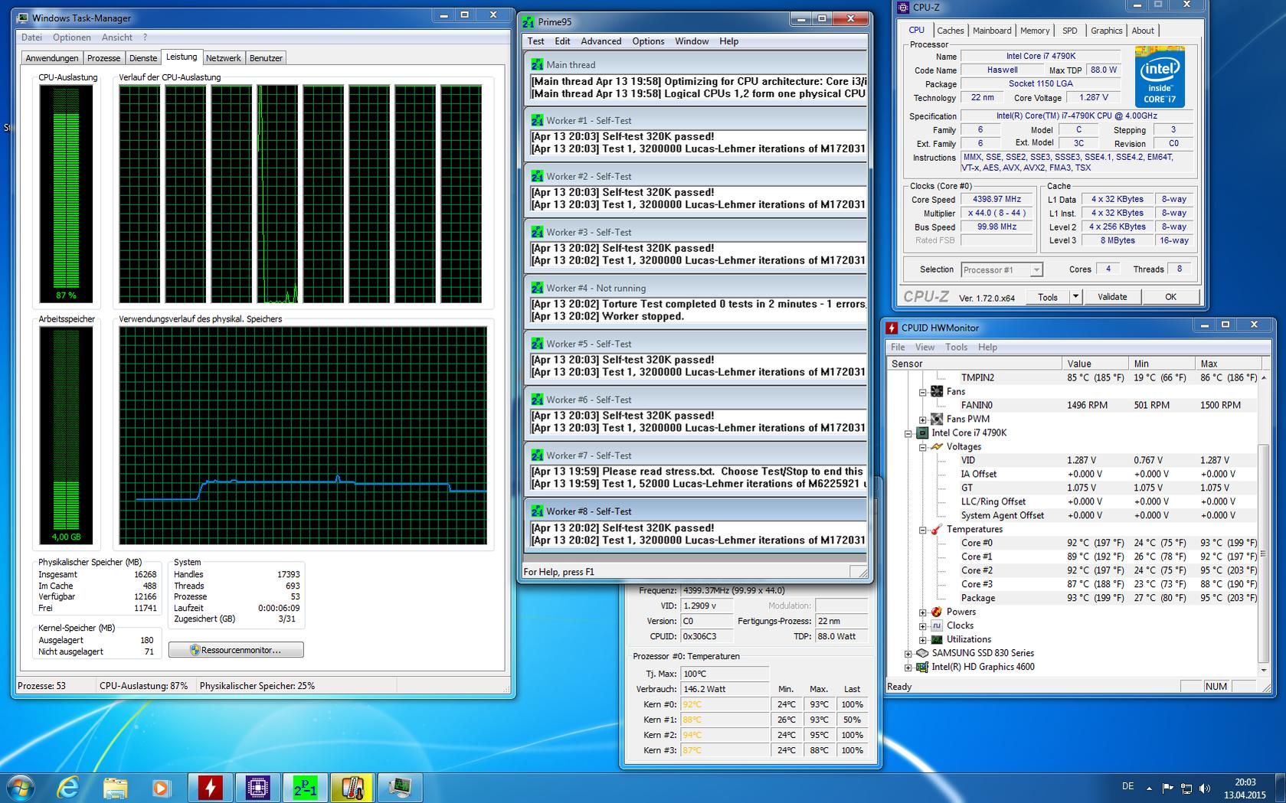Collapse the Temperatures node

923,530
